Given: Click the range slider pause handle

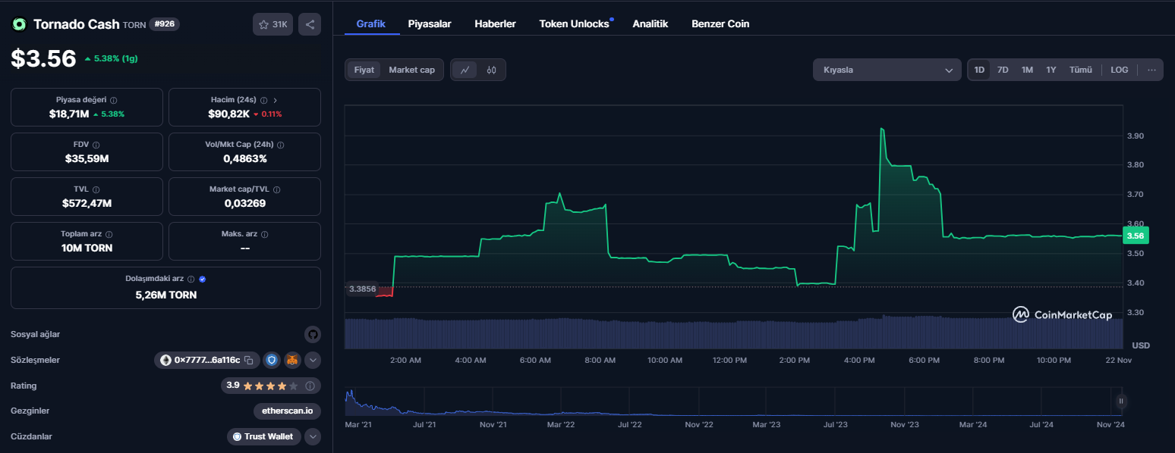Looking at the screenshot, I should tap(1120, 401).
